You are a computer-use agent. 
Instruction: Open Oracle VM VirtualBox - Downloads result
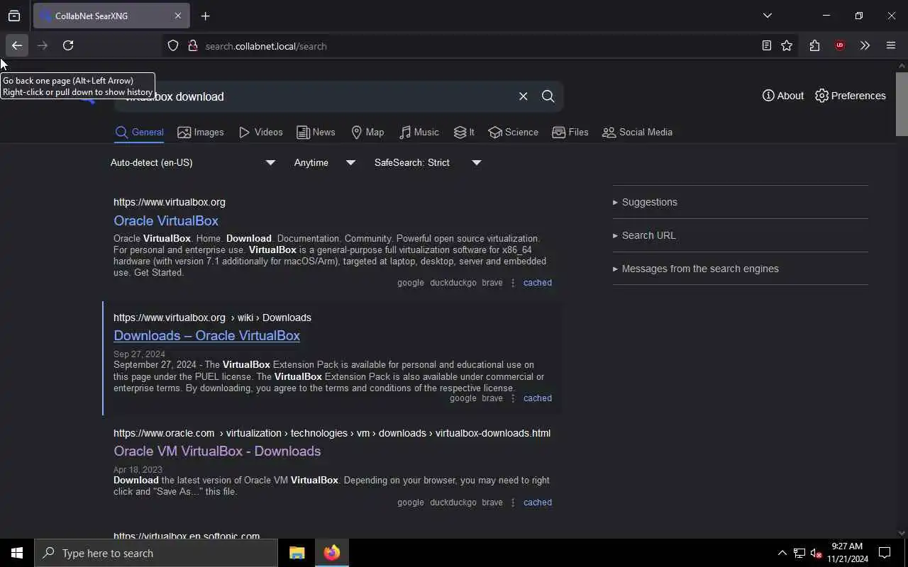click(217, 451)
